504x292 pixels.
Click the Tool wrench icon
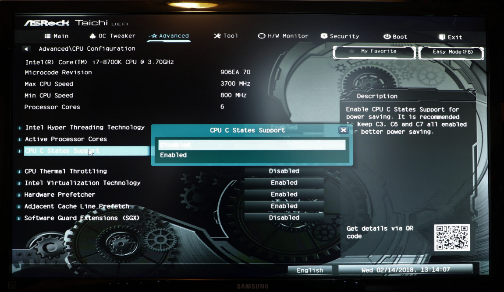point(217,35)
